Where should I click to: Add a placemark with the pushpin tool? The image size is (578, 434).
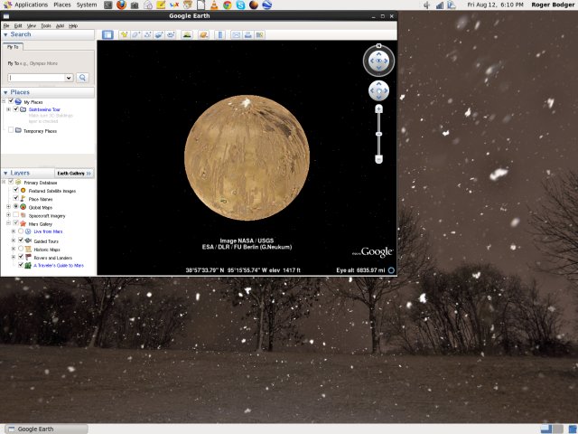(125, 34)
